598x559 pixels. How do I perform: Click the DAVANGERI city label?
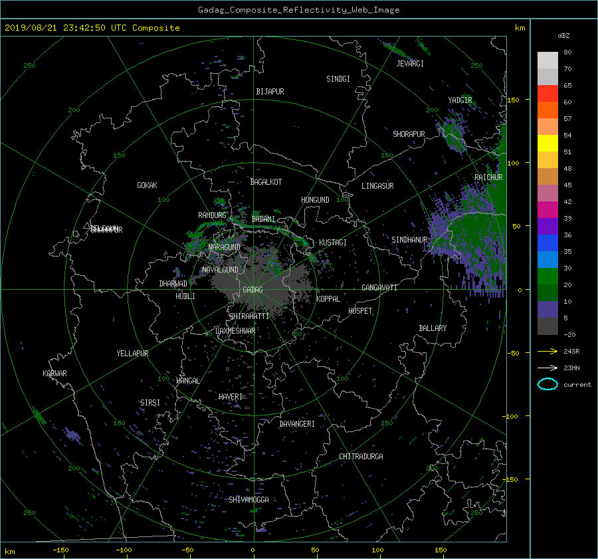[x=297, y=424]
